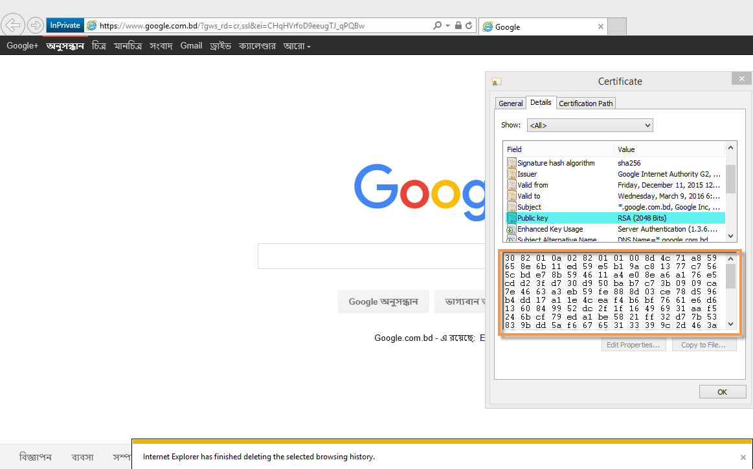Click the public key hex scroll down arrow
Screen dimensions: 753x469
730,324
